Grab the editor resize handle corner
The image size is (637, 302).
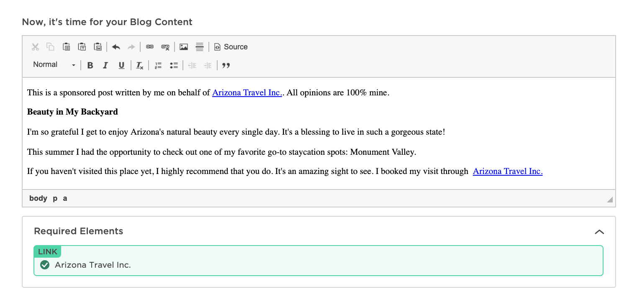pyautogui.click(x=610, y=200)
